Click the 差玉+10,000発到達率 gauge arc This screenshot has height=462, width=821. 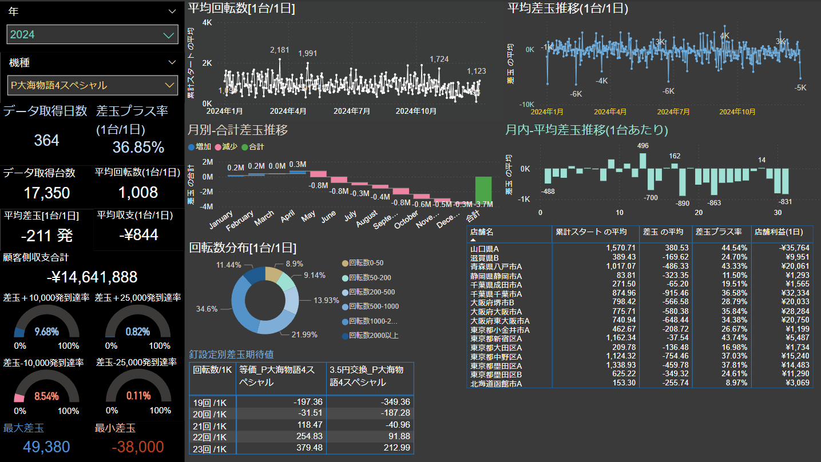pyautogui.click(x=20, y=330)
